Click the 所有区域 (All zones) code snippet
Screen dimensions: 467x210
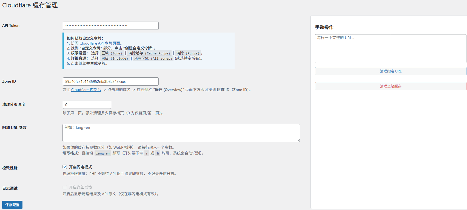[153, 59]
